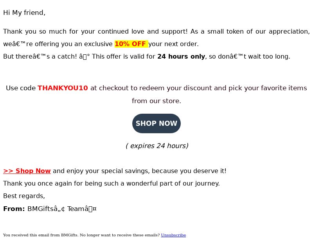The width and height of the screenshot is (313, 252).
Task: Click the BMGifts Team signature text
Action: pos(62,209)
